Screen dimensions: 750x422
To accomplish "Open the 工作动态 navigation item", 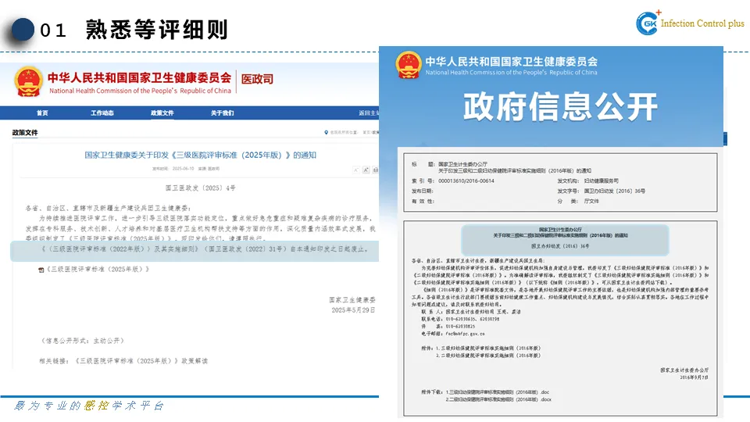I will 102,113.
